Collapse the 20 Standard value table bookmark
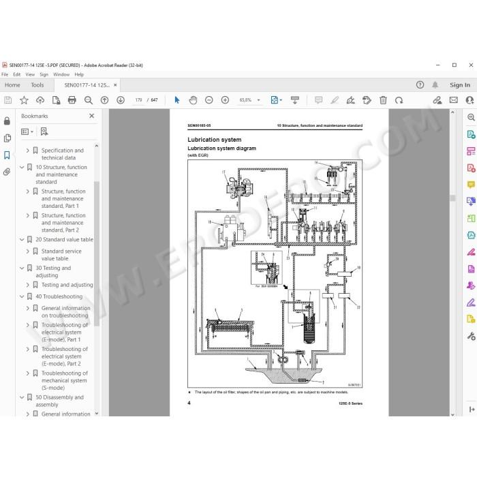 click(22, 240)
